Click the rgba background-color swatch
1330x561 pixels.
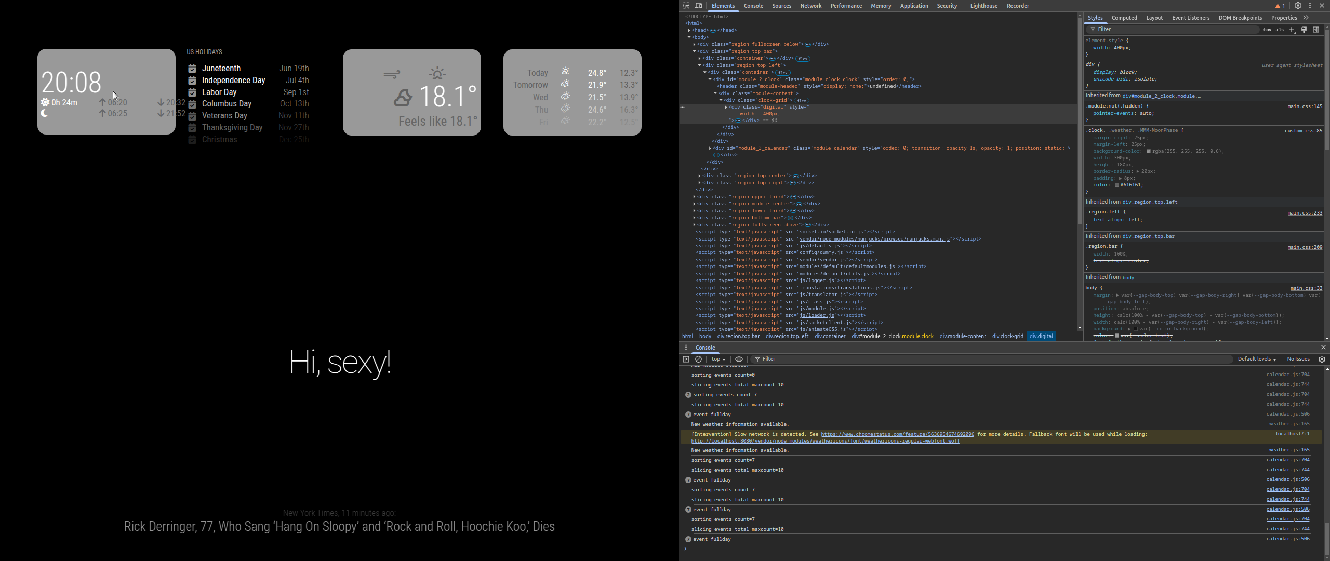tap(1149, 151)
